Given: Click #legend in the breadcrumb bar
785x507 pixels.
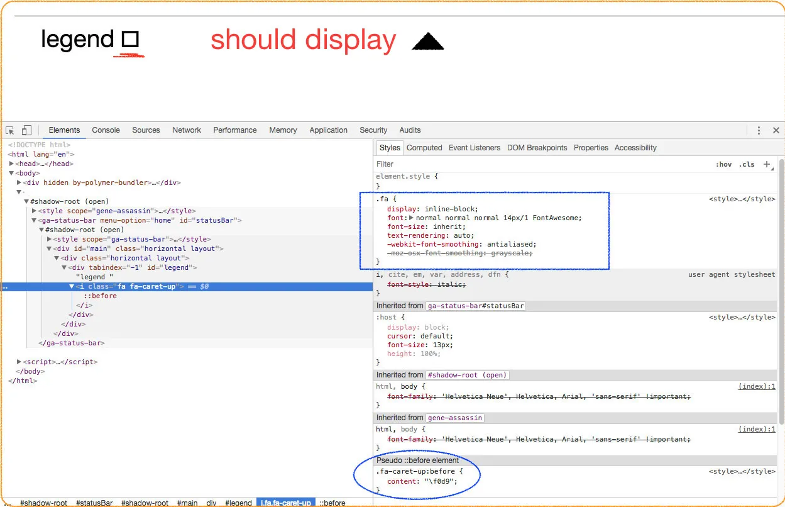Looking at the screenshot, I should [x=238, y=503].
